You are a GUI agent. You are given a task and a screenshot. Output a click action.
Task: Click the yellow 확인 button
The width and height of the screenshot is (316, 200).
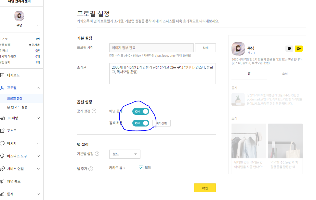pos(205,188)
